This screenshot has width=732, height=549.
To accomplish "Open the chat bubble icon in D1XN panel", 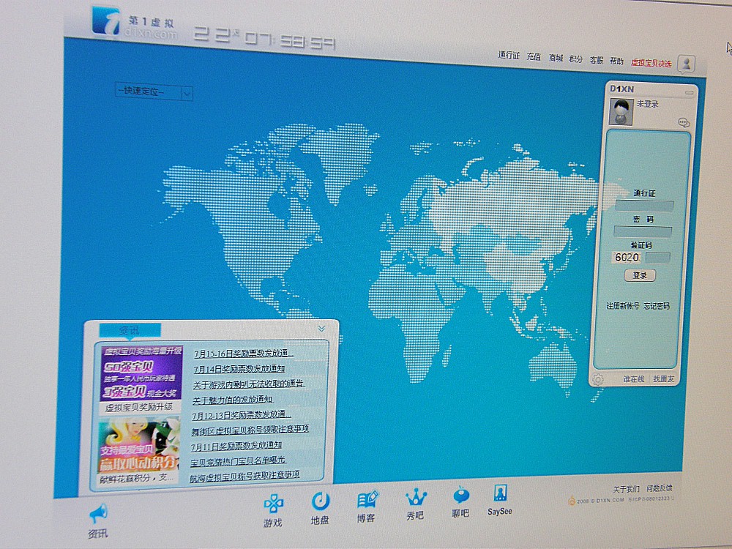I will tap(684, 123).
